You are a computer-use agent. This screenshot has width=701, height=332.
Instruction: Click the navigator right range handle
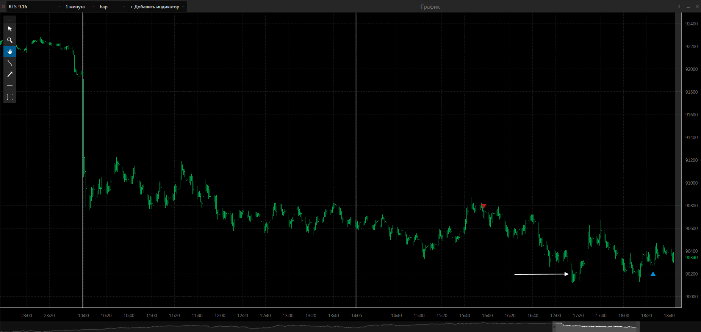tap(638, 326)
